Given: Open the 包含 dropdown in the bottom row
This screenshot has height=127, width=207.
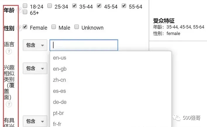Looking at the screenshot, I should [35, 121].
